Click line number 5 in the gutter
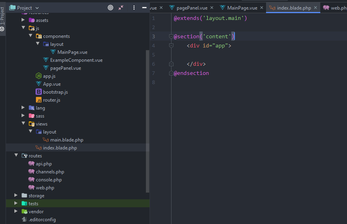Image resolution: width=347 pixels, height=224 pixels. (154, 55)
